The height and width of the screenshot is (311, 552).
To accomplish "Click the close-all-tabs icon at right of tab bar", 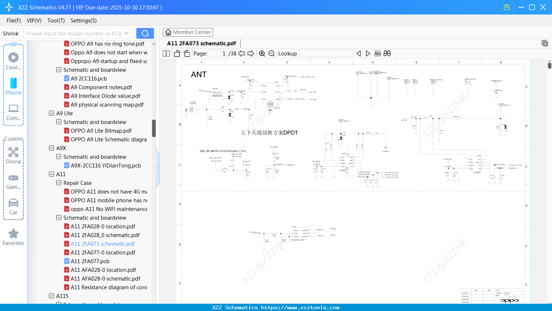I will pyautogui.click(x=545, y=43).
